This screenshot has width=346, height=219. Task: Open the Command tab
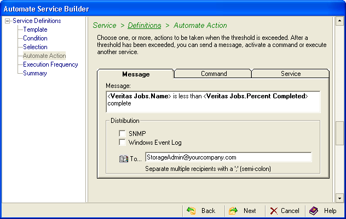pos(214,74)
